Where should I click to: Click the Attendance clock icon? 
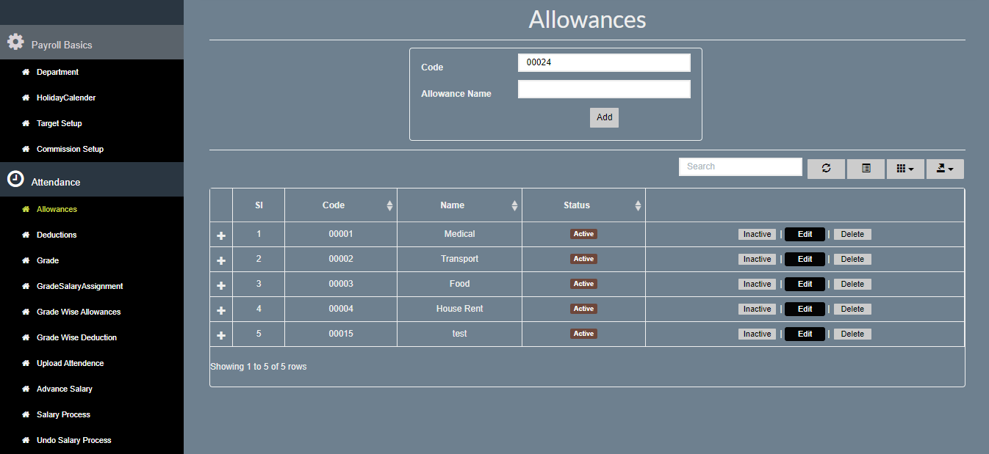(x=15, y=179)
